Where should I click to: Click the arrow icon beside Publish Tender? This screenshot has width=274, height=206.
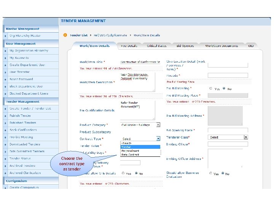click(5, 116)
